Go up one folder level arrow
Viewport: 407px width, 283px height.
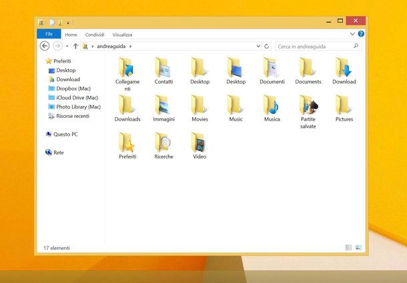click(75, 46)
